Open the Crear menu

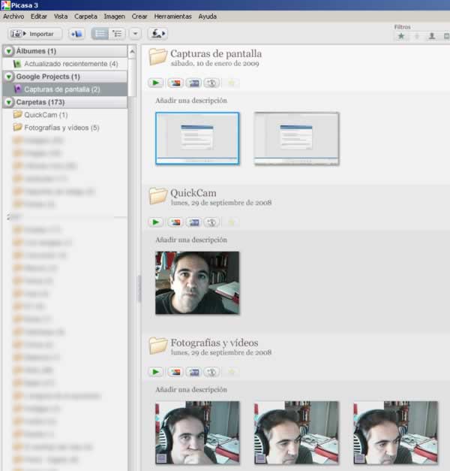pos(139,17)
